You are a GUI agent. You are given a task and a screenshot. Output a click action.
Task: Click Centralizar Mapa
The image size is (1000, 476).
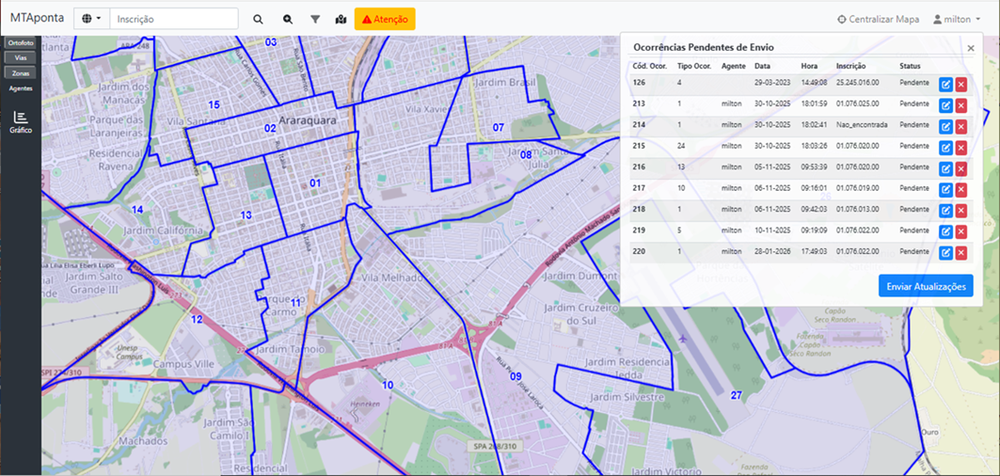879,19
